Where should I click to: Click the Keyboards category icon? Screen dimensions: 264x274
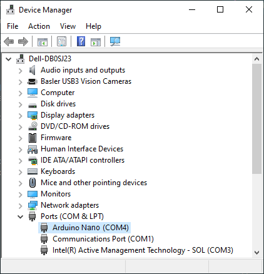(x=33, y=171)
